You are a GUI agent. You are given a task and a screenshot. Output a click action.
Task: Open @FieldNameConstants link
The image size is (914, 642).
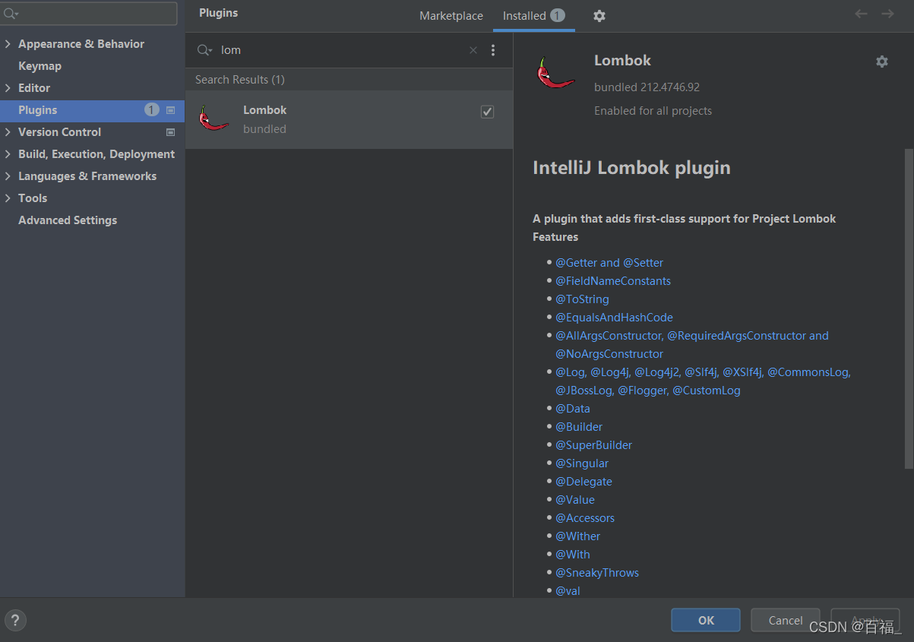613,281
